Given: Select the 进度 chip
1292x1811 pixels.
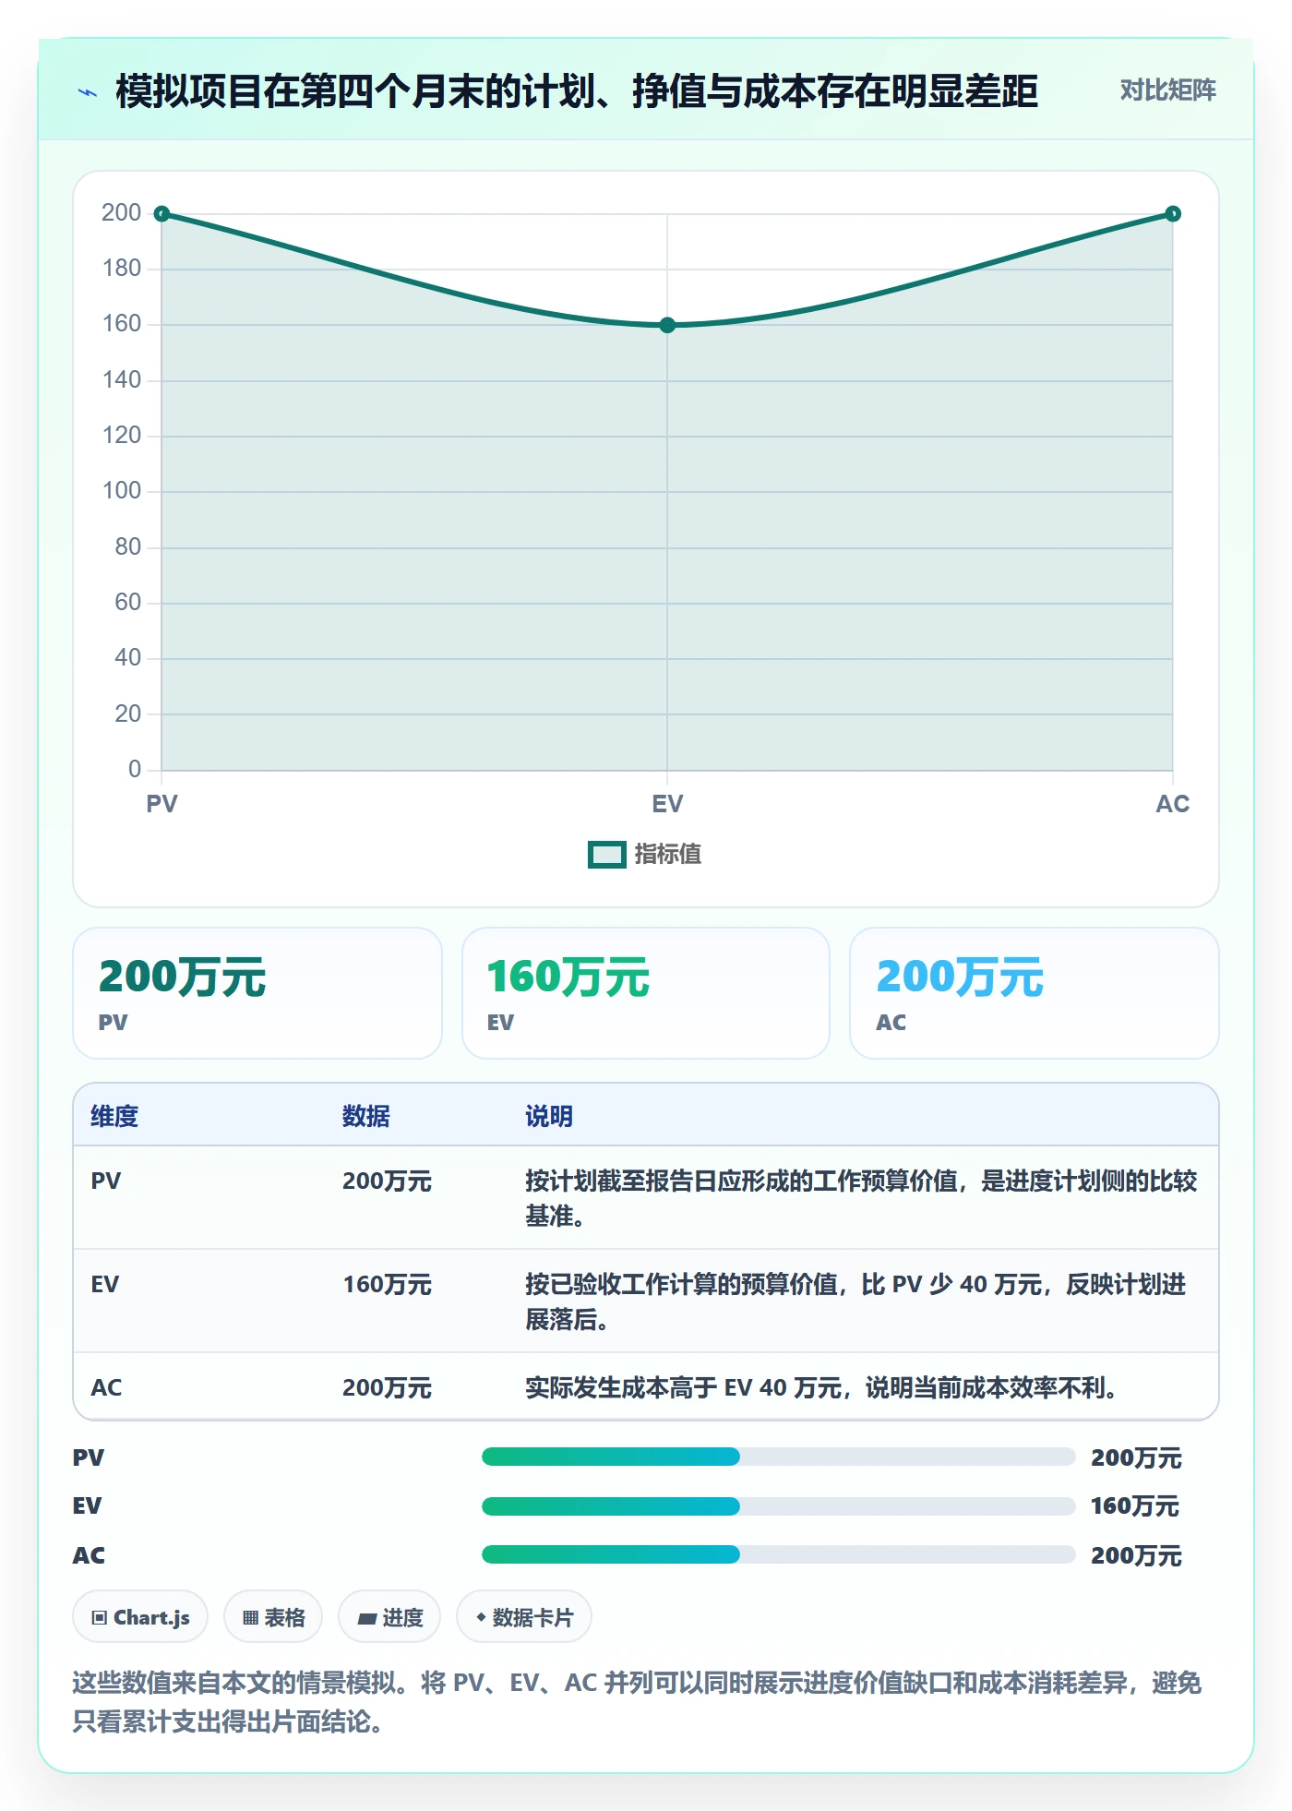Looking at the screenshot, I should tap(389, 1617).
